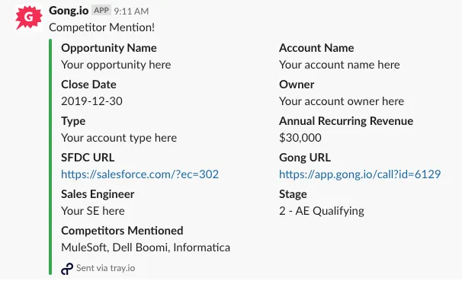
Task: Click the 'Competitors Mentioned' field label
Action: click(x=122, y=231)
